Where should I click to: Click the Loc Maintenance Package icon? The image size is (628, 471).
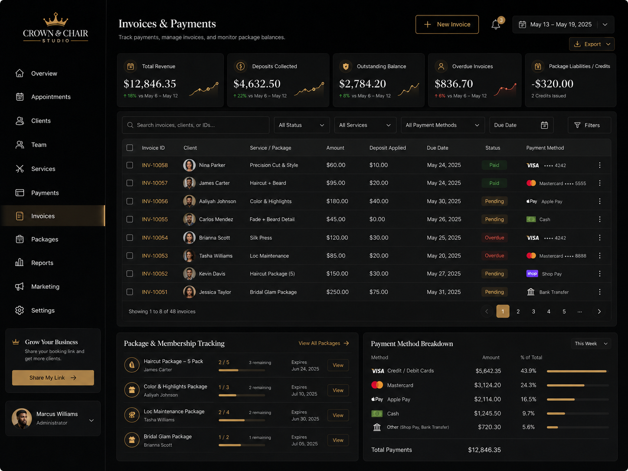tap(132, 415)
